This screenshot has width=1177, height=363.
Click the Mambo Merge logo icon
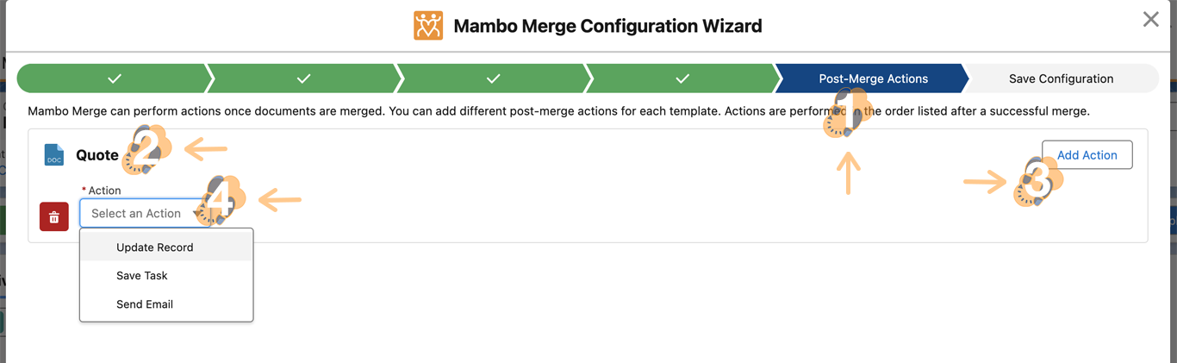428,26
